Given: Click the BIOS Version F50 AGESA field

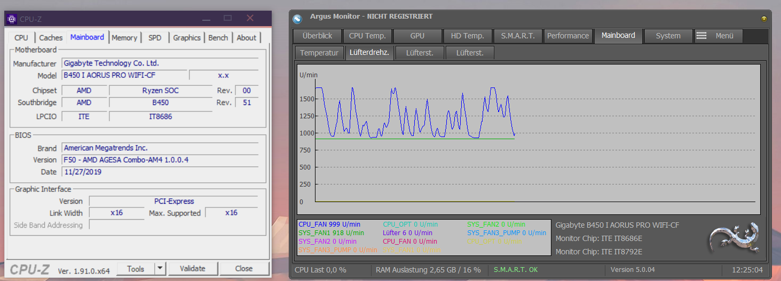Looking at the screenshot, I should 160,159.
